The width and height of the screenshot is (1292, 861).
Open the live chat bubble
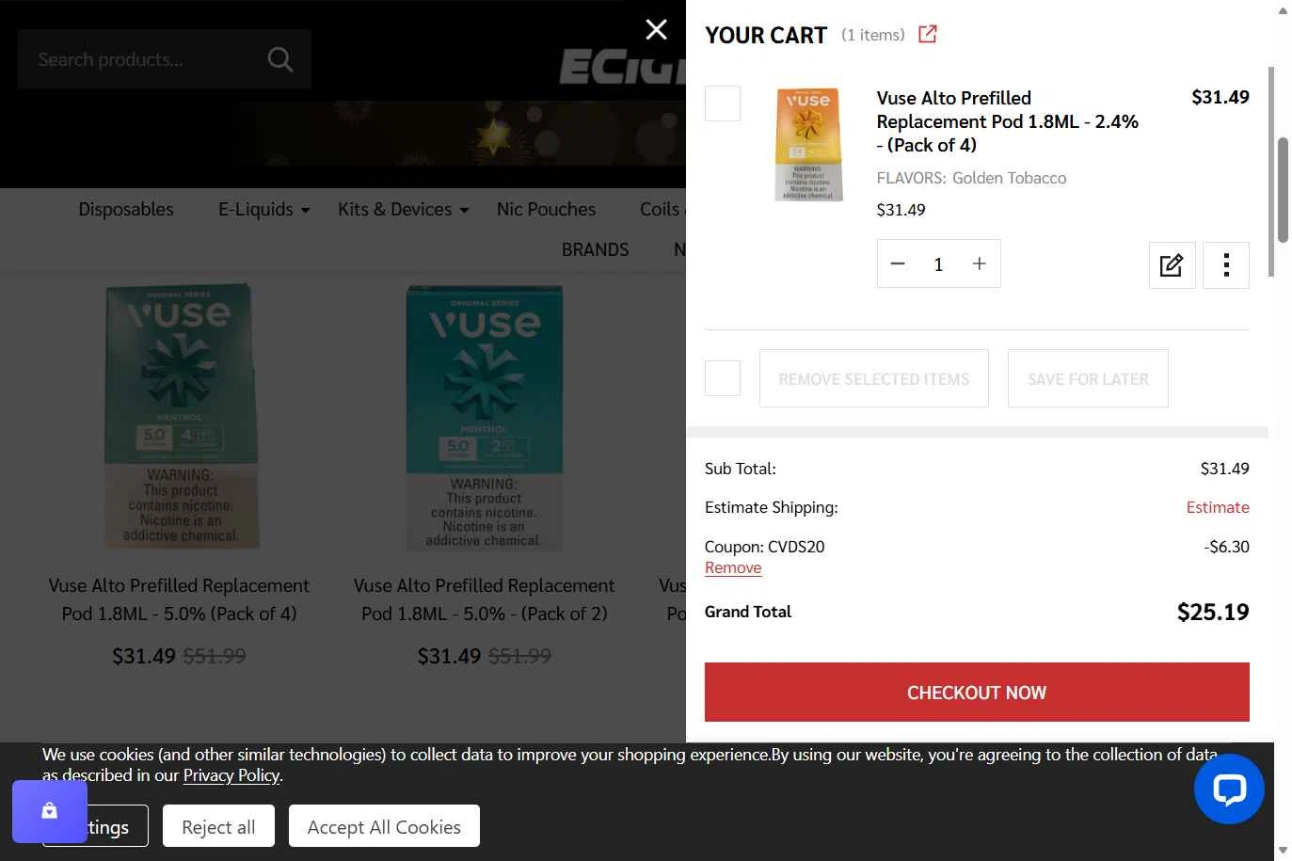pos(1228,789)
